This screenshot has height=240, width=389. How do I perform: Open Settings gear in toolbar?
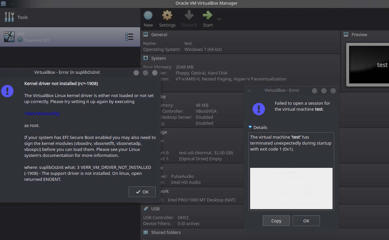[167, 15]
